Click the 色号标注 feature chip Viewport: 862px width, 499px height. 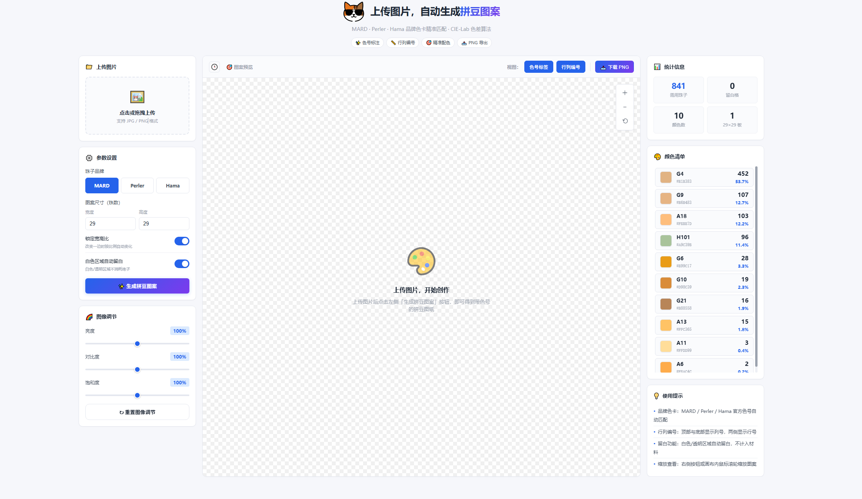[x=367, y=43]
